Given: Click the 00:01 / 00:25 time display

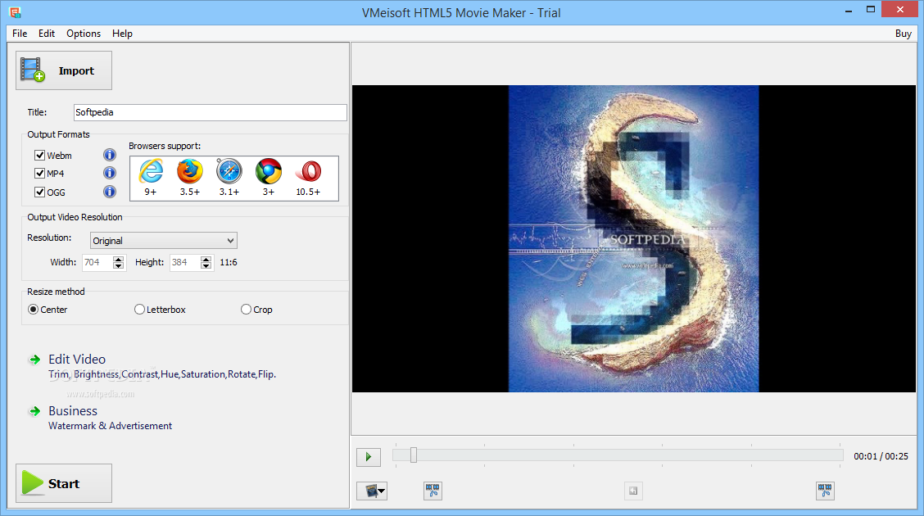Looking at the screenshot, I should [881, 456].
